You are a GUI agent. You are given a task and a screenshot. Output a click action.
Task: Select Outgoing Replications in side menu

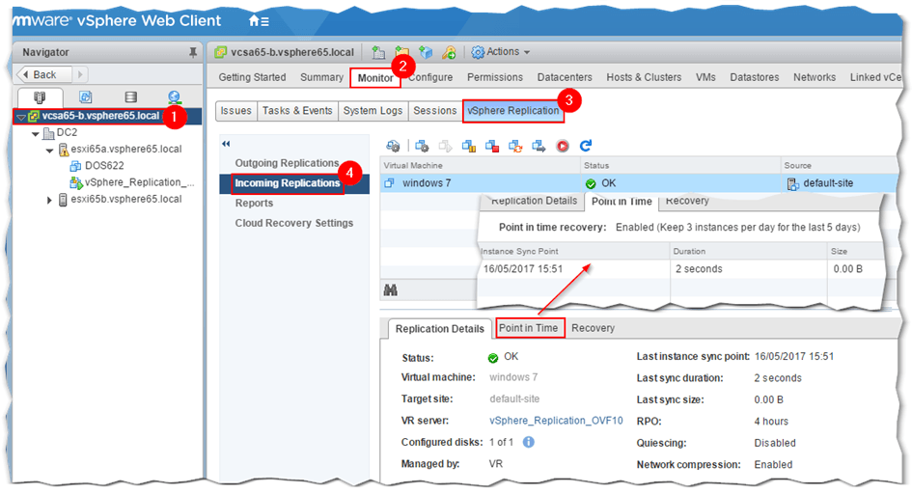coord(287,163)
